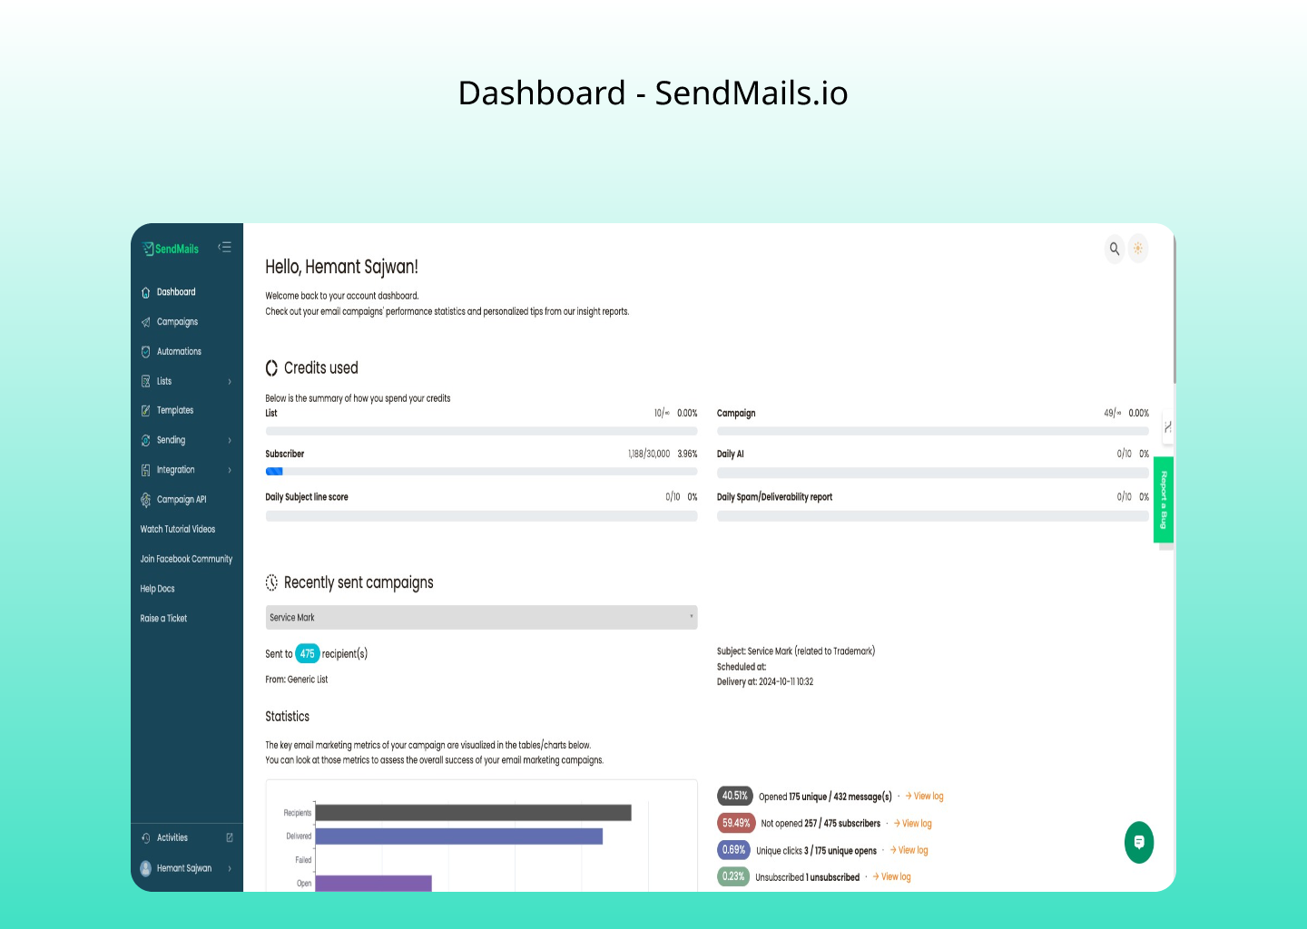Click 'Subject: Service Mark (related to Trademark)' text
Screen dimensions: 1307x929
click(796, 651)
